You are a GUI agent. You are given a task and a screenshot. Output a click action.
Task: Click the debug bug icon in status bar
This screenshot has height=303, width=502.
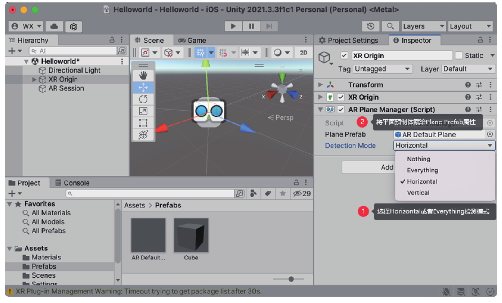tap(446, 292)
